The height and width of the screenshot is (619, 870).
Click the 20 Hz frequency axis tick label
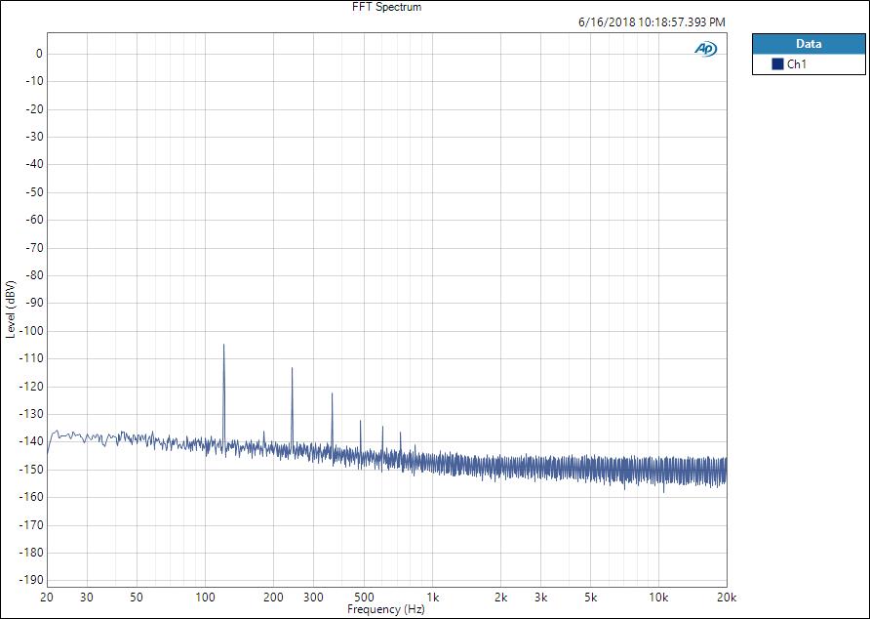tap(47, 598)
